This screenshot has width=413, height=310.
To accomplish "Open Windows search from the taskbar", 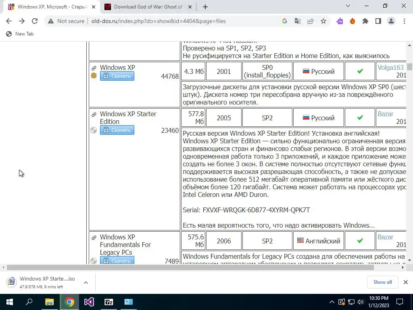I will [x=29, y=302].
